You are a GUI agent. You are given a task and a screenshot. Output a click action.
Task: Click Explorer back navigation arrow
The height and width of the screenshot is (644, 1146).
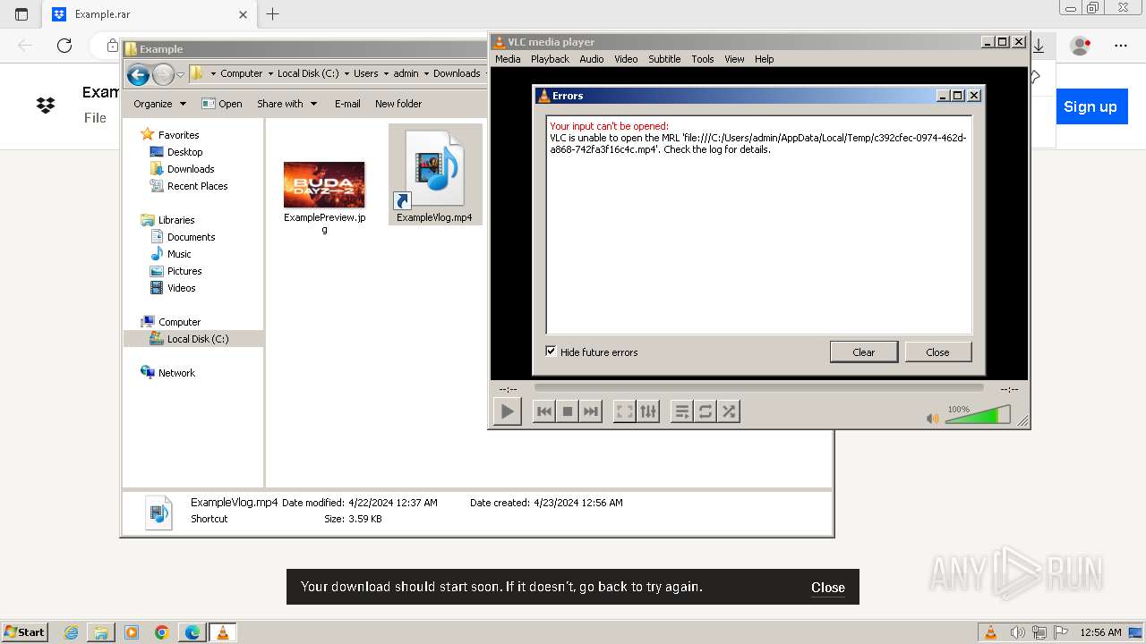138,74
